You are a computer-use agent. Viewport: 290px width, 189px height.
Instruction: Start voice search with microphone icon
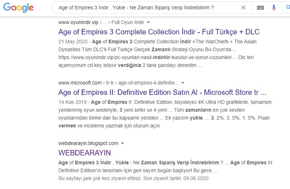tap(274, 8)
